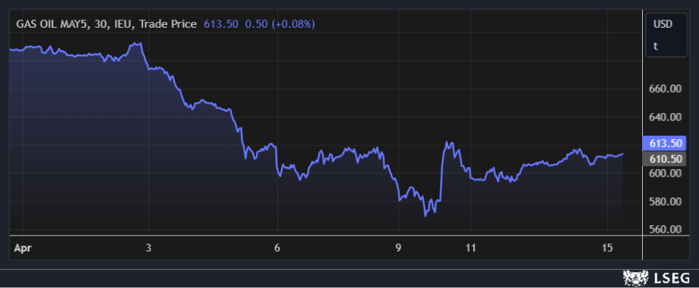Click the 6 date label on time axis
Image resolution: width=699 pixels, height=288 pixels.
pos(277,248)
